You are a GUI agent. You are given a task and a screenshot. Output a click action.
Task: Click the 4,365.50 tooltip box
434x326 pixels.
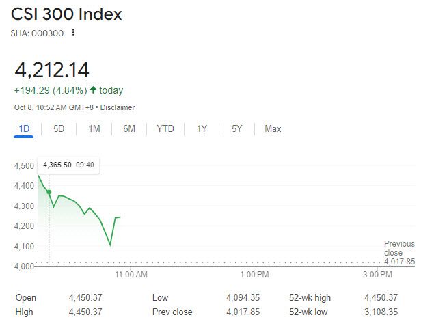(68, 165)
